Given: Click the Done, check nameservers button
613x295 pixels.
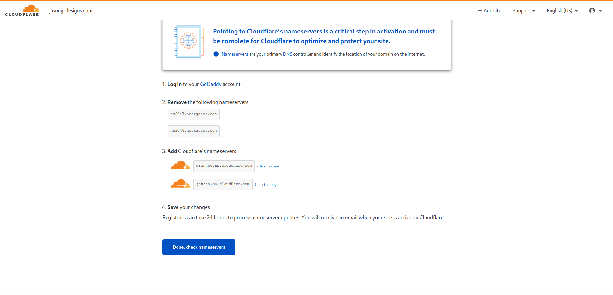Looking at the screenshot, I should coord(199,247).
